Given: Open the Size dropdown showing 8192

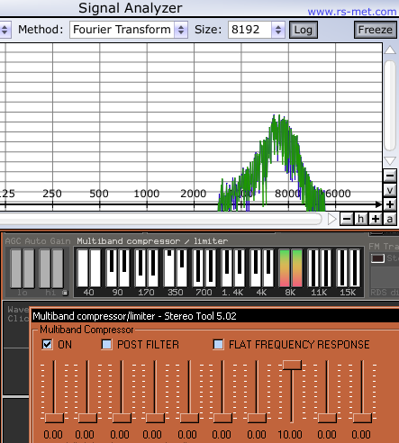Looking at the screenshot, I should click(257, 30).
